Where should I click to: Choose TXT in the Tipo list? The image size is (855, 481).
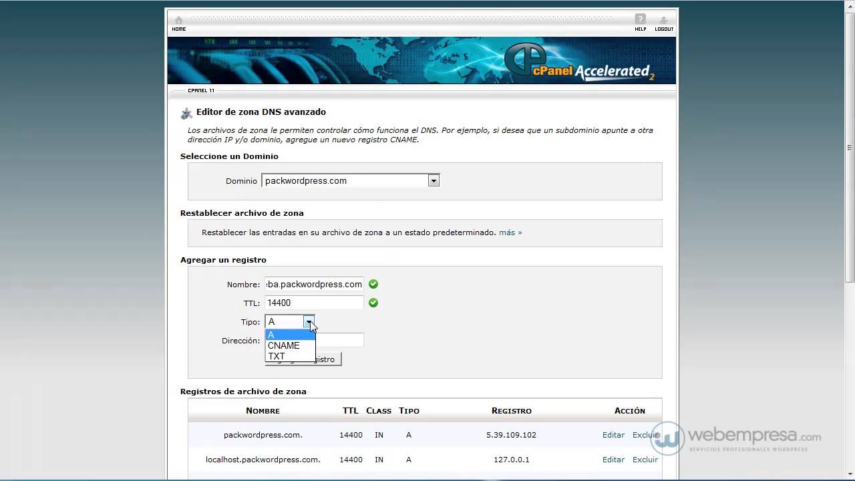[290, 356]
